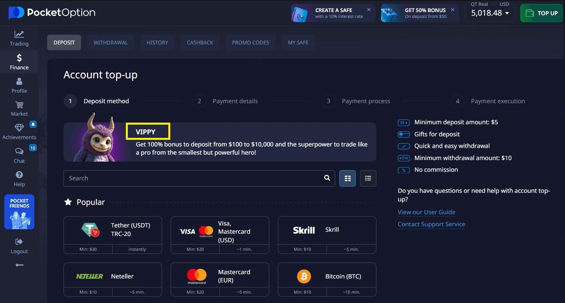Go to the Market cart icon
565x303 pixels.
(x=19, y=105)
